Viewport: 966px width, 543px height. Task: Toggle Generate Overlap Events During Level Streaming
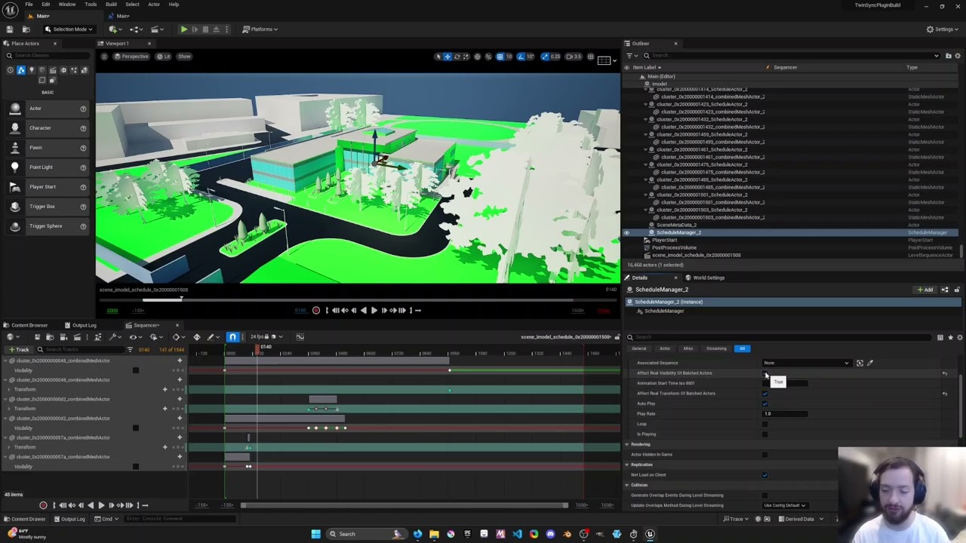click(x=764, y=495)
